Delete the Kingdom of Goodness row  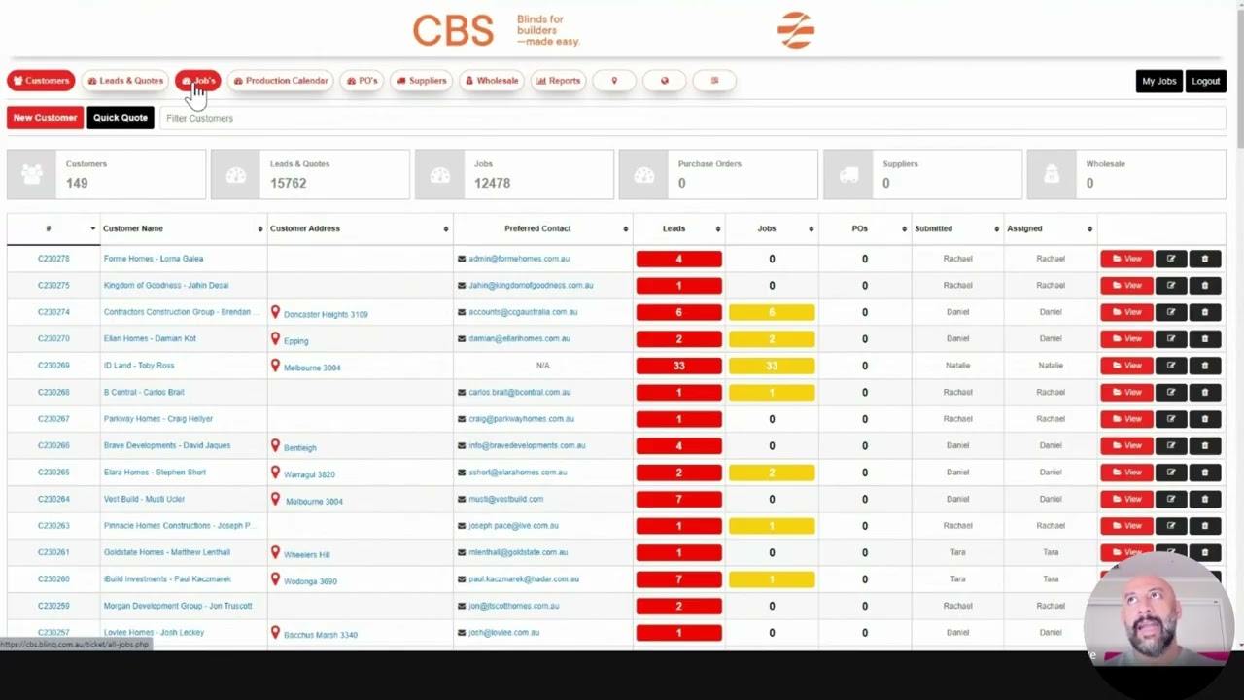coord(1205,285)
